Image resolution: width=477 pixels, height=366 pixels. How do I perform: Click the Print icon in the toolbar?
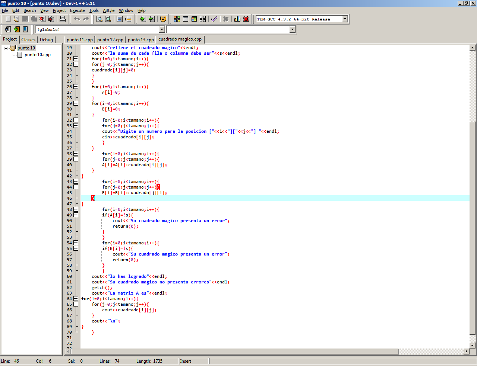click(63, 19)
